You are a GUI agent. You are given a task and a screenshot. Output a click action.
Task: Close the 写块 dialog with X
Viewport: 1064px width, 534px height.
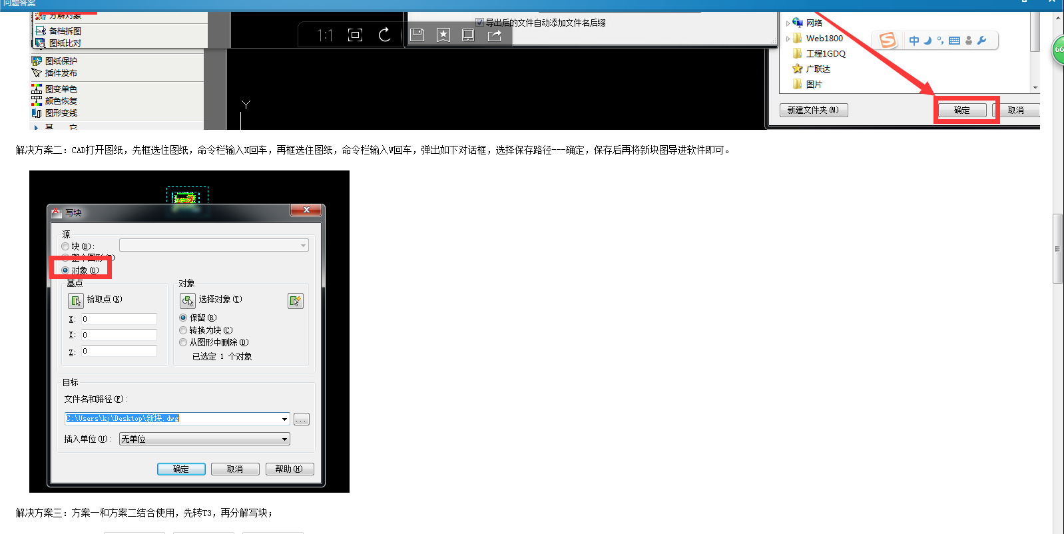pos(306,210)
